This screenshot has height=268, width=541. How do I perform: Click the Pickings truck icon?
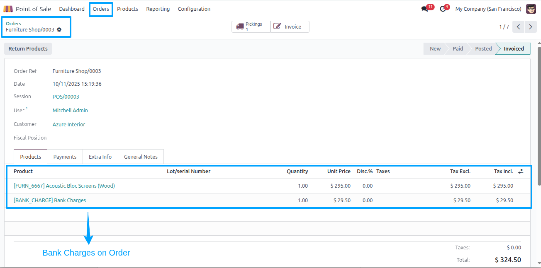pos(240,27)
